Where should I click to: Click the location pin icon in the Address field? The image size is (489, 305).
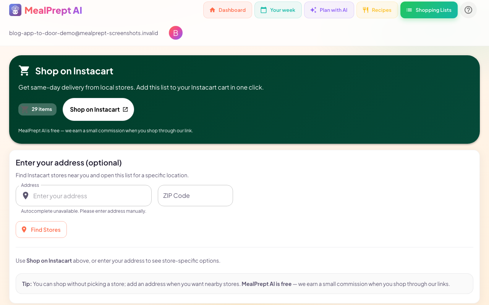coord(26,196)
